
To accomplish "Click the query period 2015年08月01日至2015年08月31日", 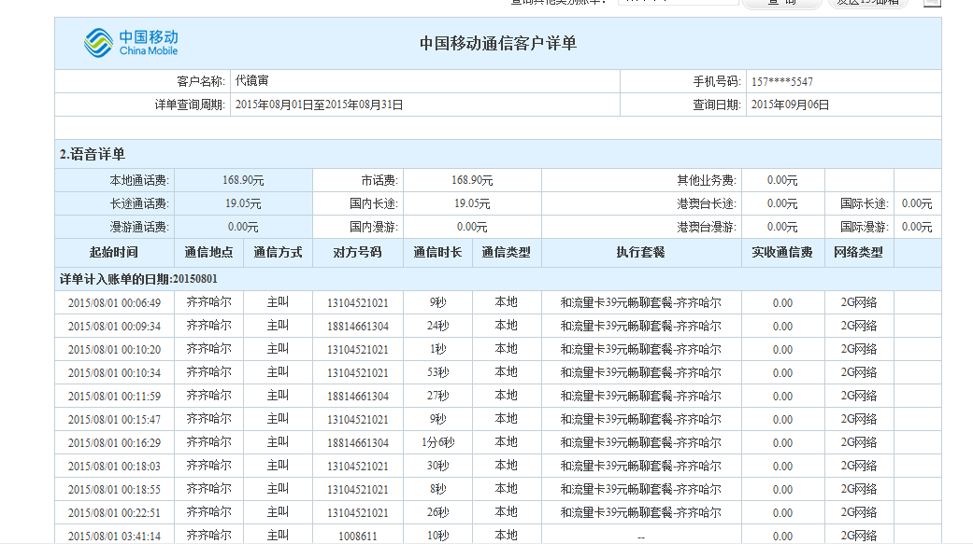I will tap(319, 105).
